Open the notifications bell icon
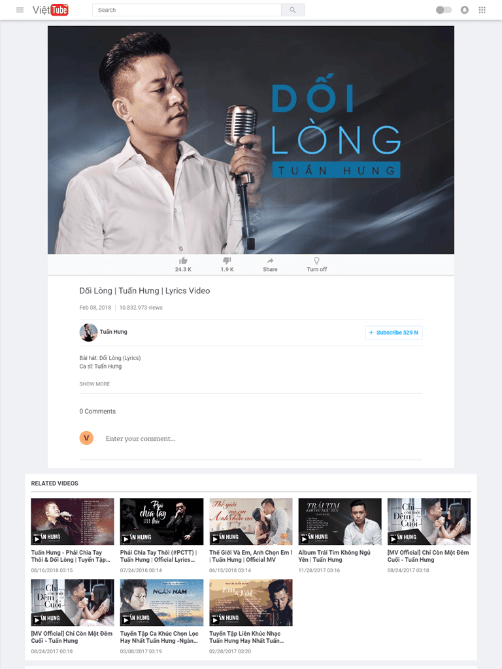This screenshot has height=669, width=502. [465, 10]
